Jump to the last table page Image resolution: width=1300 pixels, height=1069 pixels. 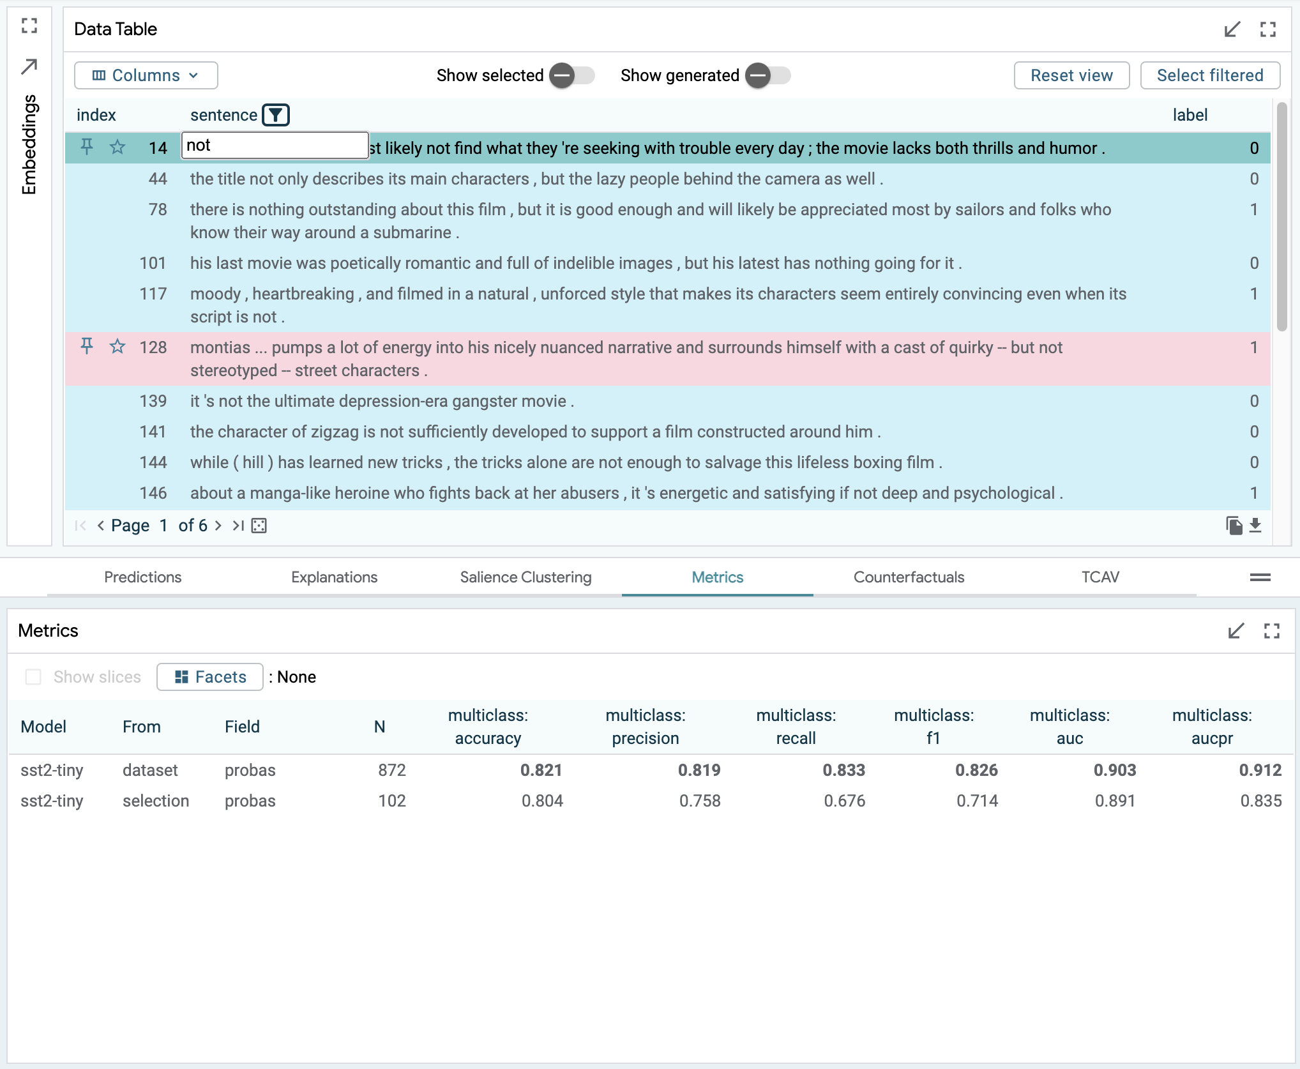click(x=238, y=526)
